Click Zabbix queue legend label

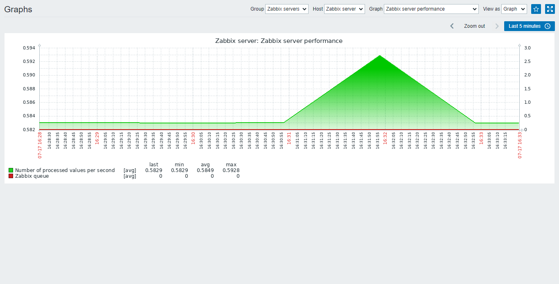(32, 176)
